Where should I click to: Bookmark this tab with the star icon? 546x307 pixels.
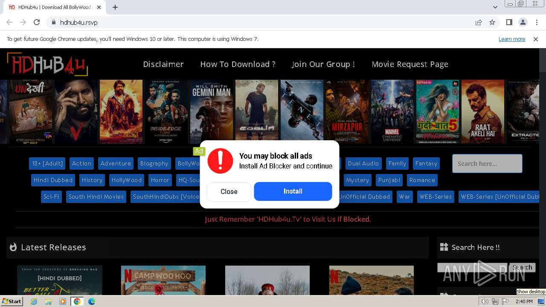[492, 22]
